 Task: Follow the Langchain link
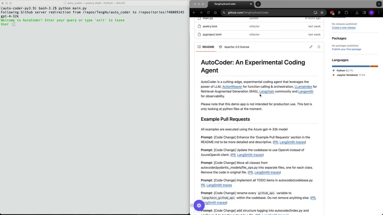(x=267, y=91)
